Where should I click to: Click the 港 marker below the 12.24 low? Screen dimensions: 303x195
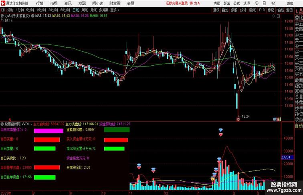point(238,119)
